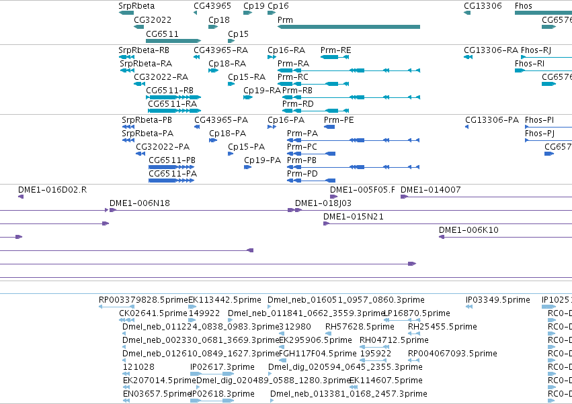Select the Cp19-RA transcript label
Screen dimensions: 572x404
262,91
